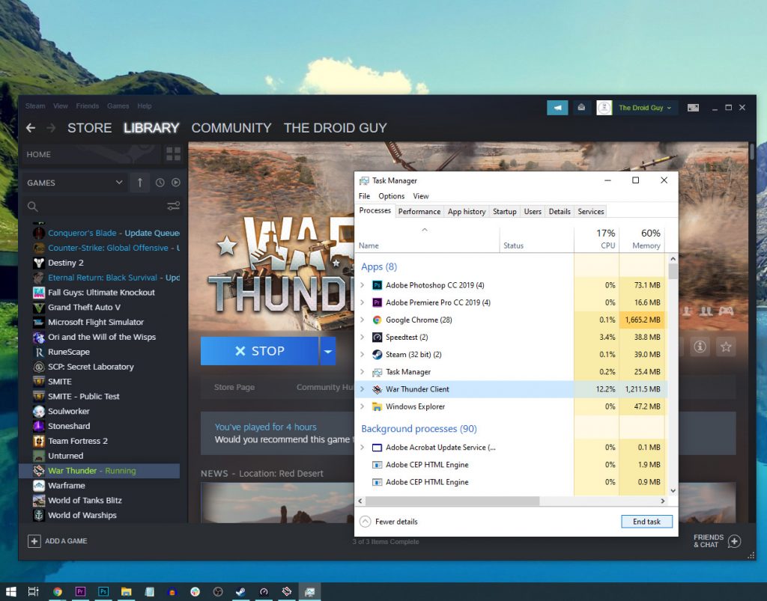Open the Windows Start menu
767x601 pixels.
tap(10, 592)
